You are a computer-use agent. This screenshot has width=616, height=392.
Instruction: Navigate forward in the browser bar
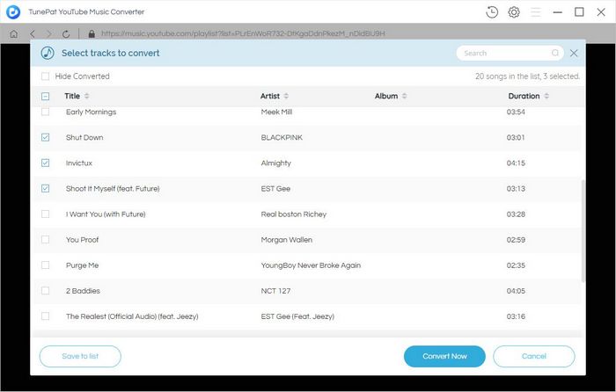[x=49, y=33]
